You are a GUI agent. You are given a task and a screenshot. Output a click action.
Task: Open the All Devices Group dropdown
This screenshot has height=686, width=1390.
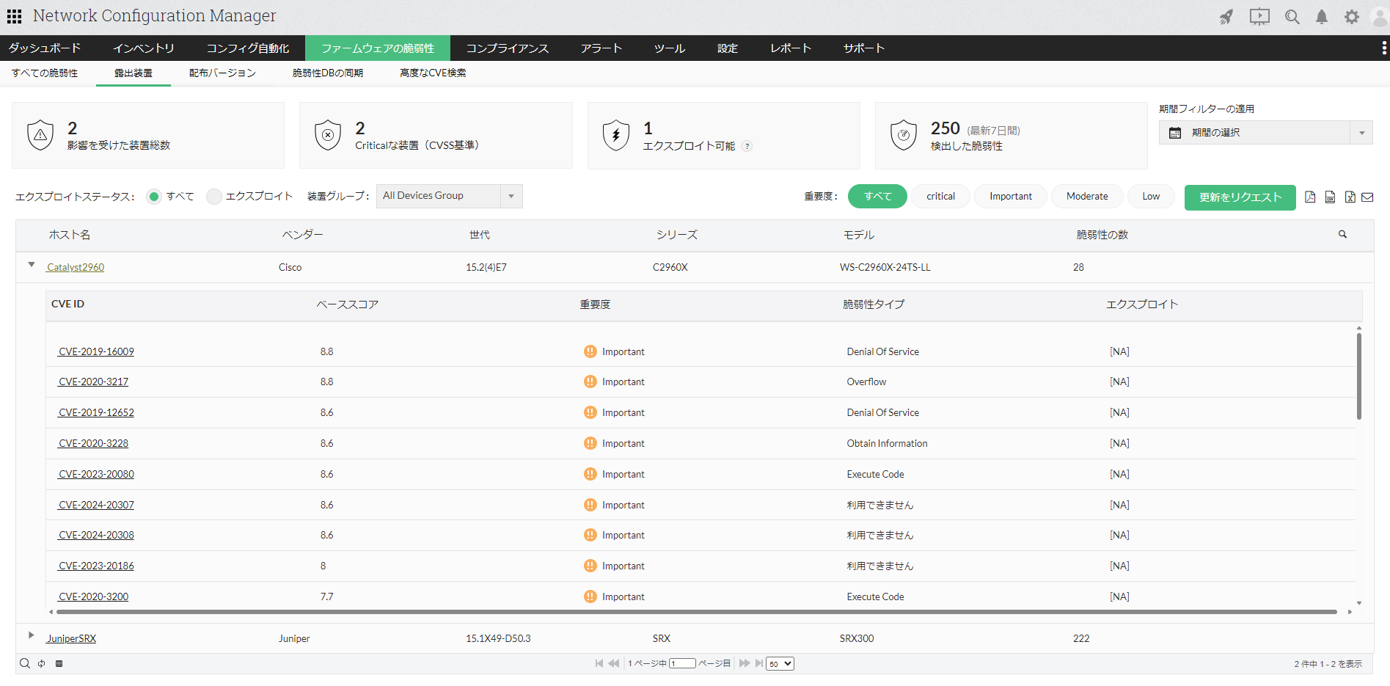(449, 196)
